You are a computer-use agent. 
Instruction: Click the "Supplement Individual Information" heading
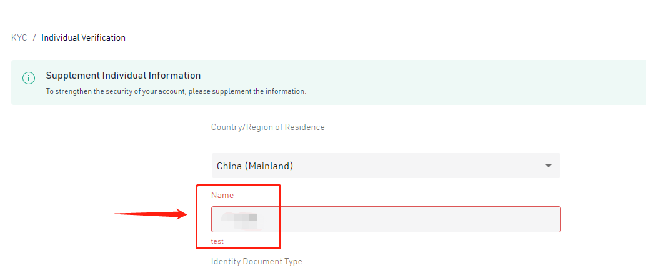123,76
